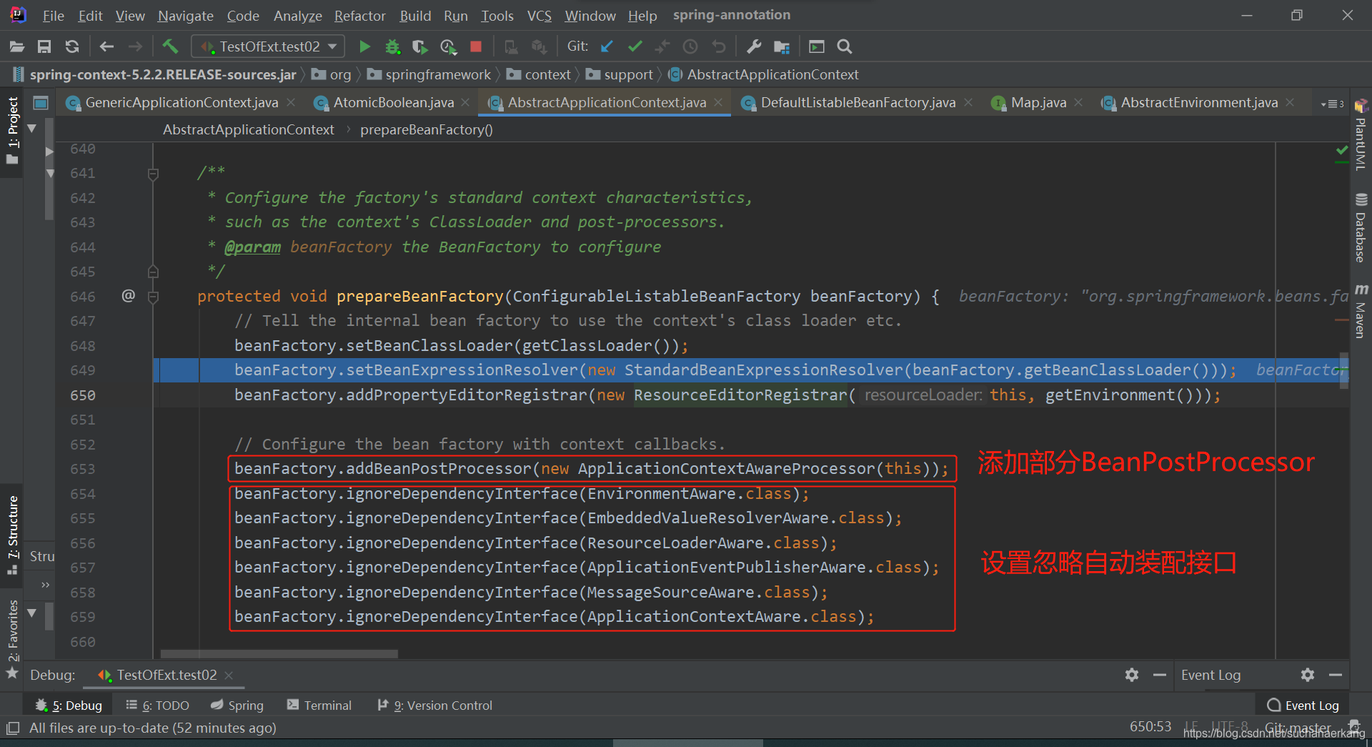1372x747 pixels.
Task: Hide the Debug panel with minus icon
Action: click(x=1160, y=675)
